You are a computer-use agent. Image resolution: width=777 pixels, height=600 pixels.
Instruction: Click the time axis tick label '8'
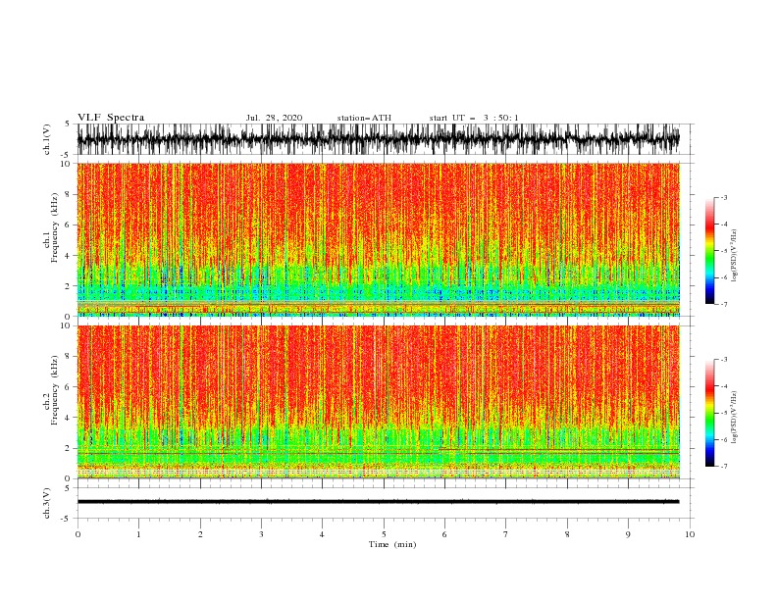pos(567,534)
